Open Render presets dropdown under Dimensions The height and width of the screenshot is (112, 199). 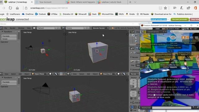tap(135, 74)
